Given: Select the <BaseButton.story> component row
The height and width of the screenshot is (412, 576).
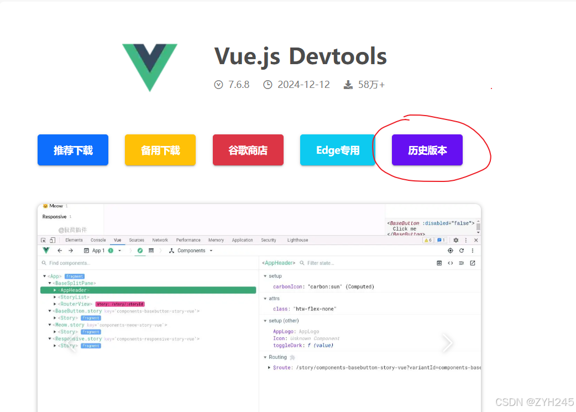Looking at the screenshot, I should [127, 311].
